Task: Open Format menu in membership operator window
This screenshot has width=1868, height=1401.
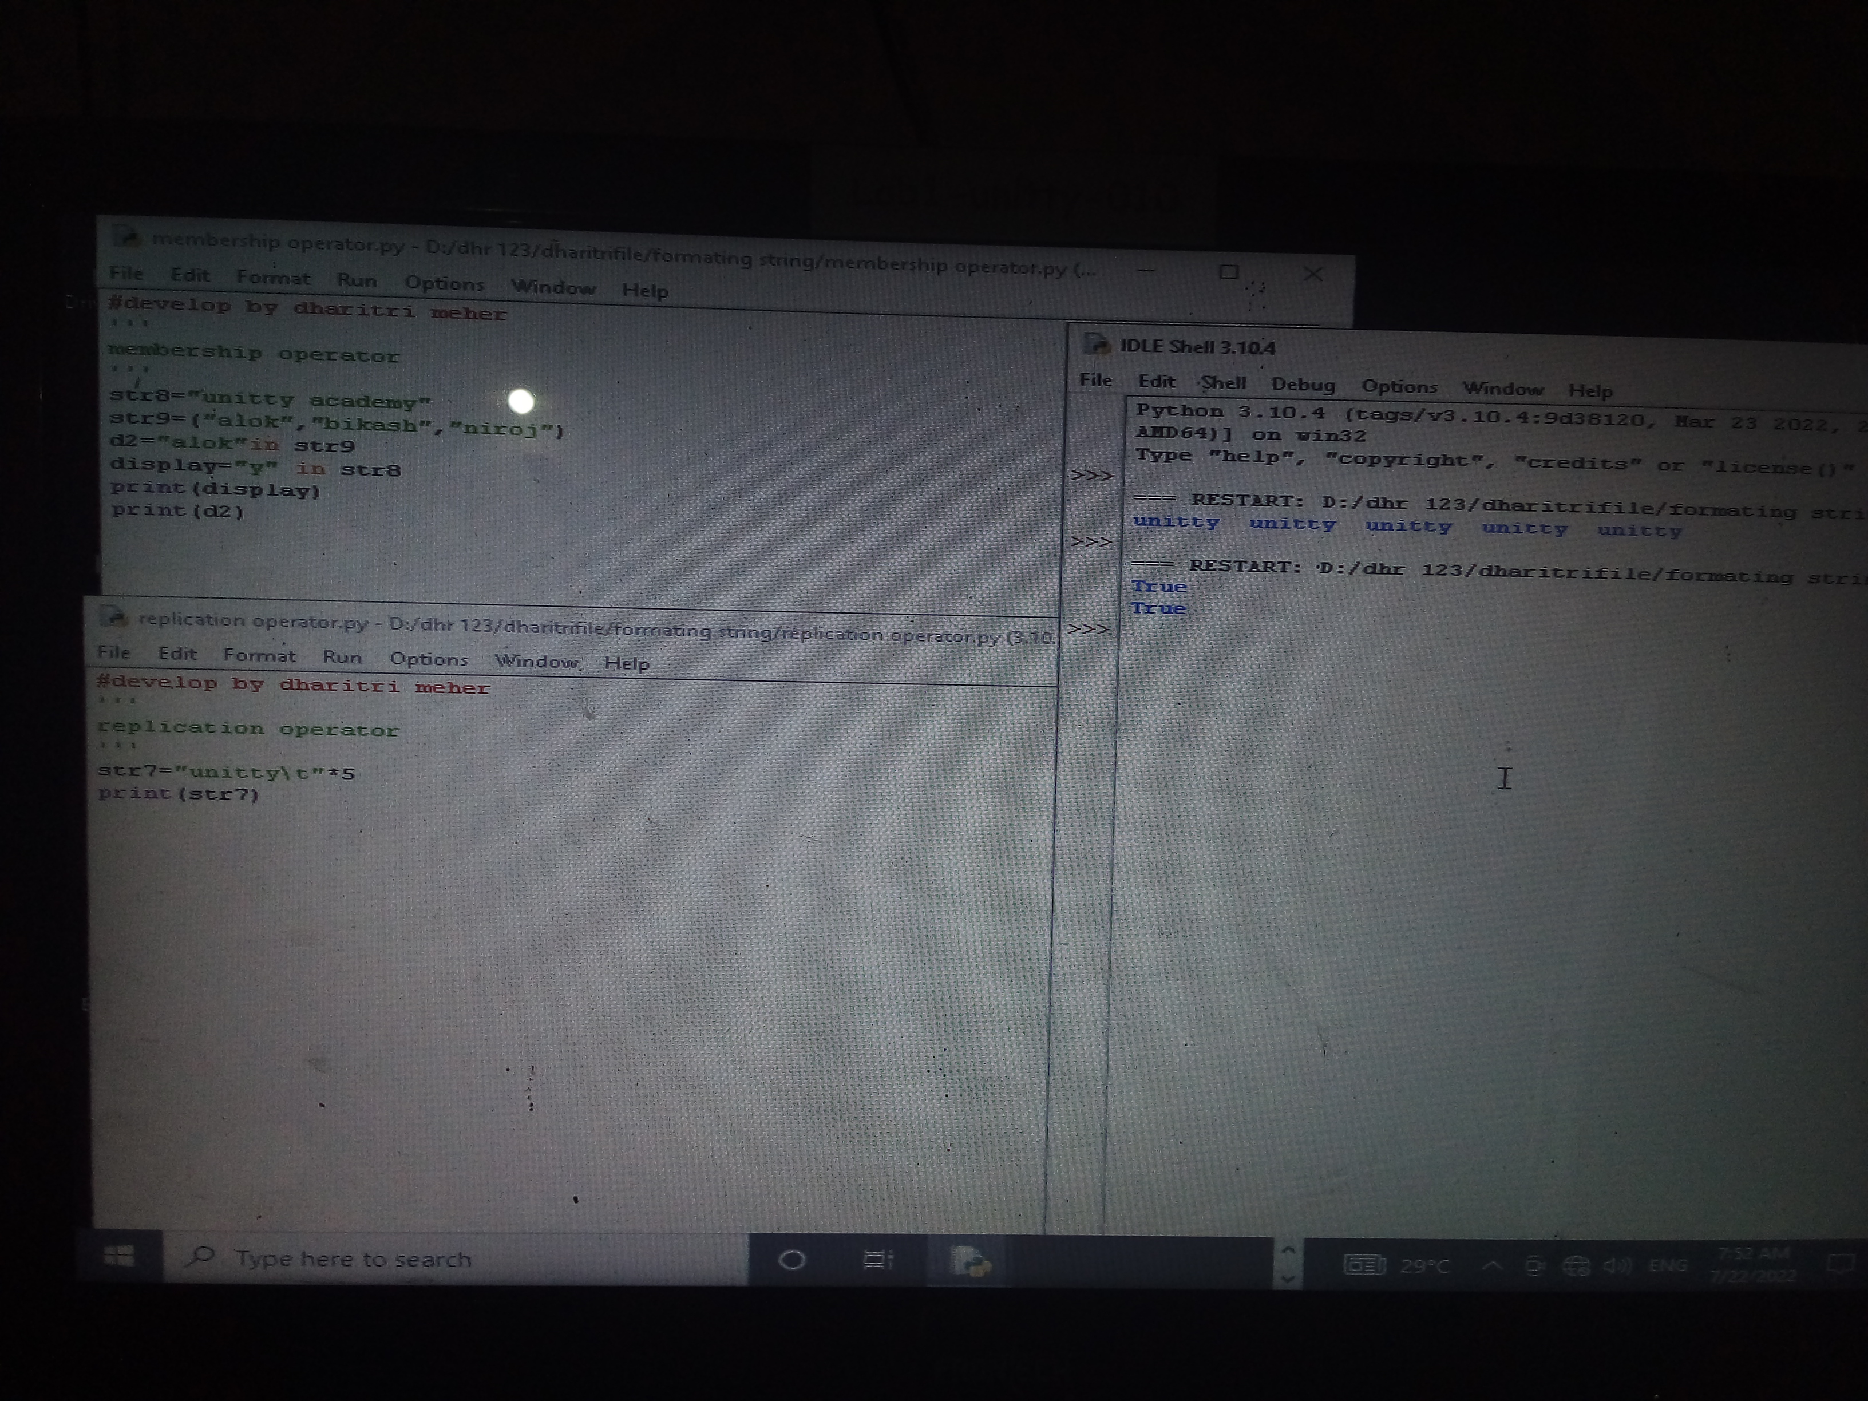Action: pos(273,278)
